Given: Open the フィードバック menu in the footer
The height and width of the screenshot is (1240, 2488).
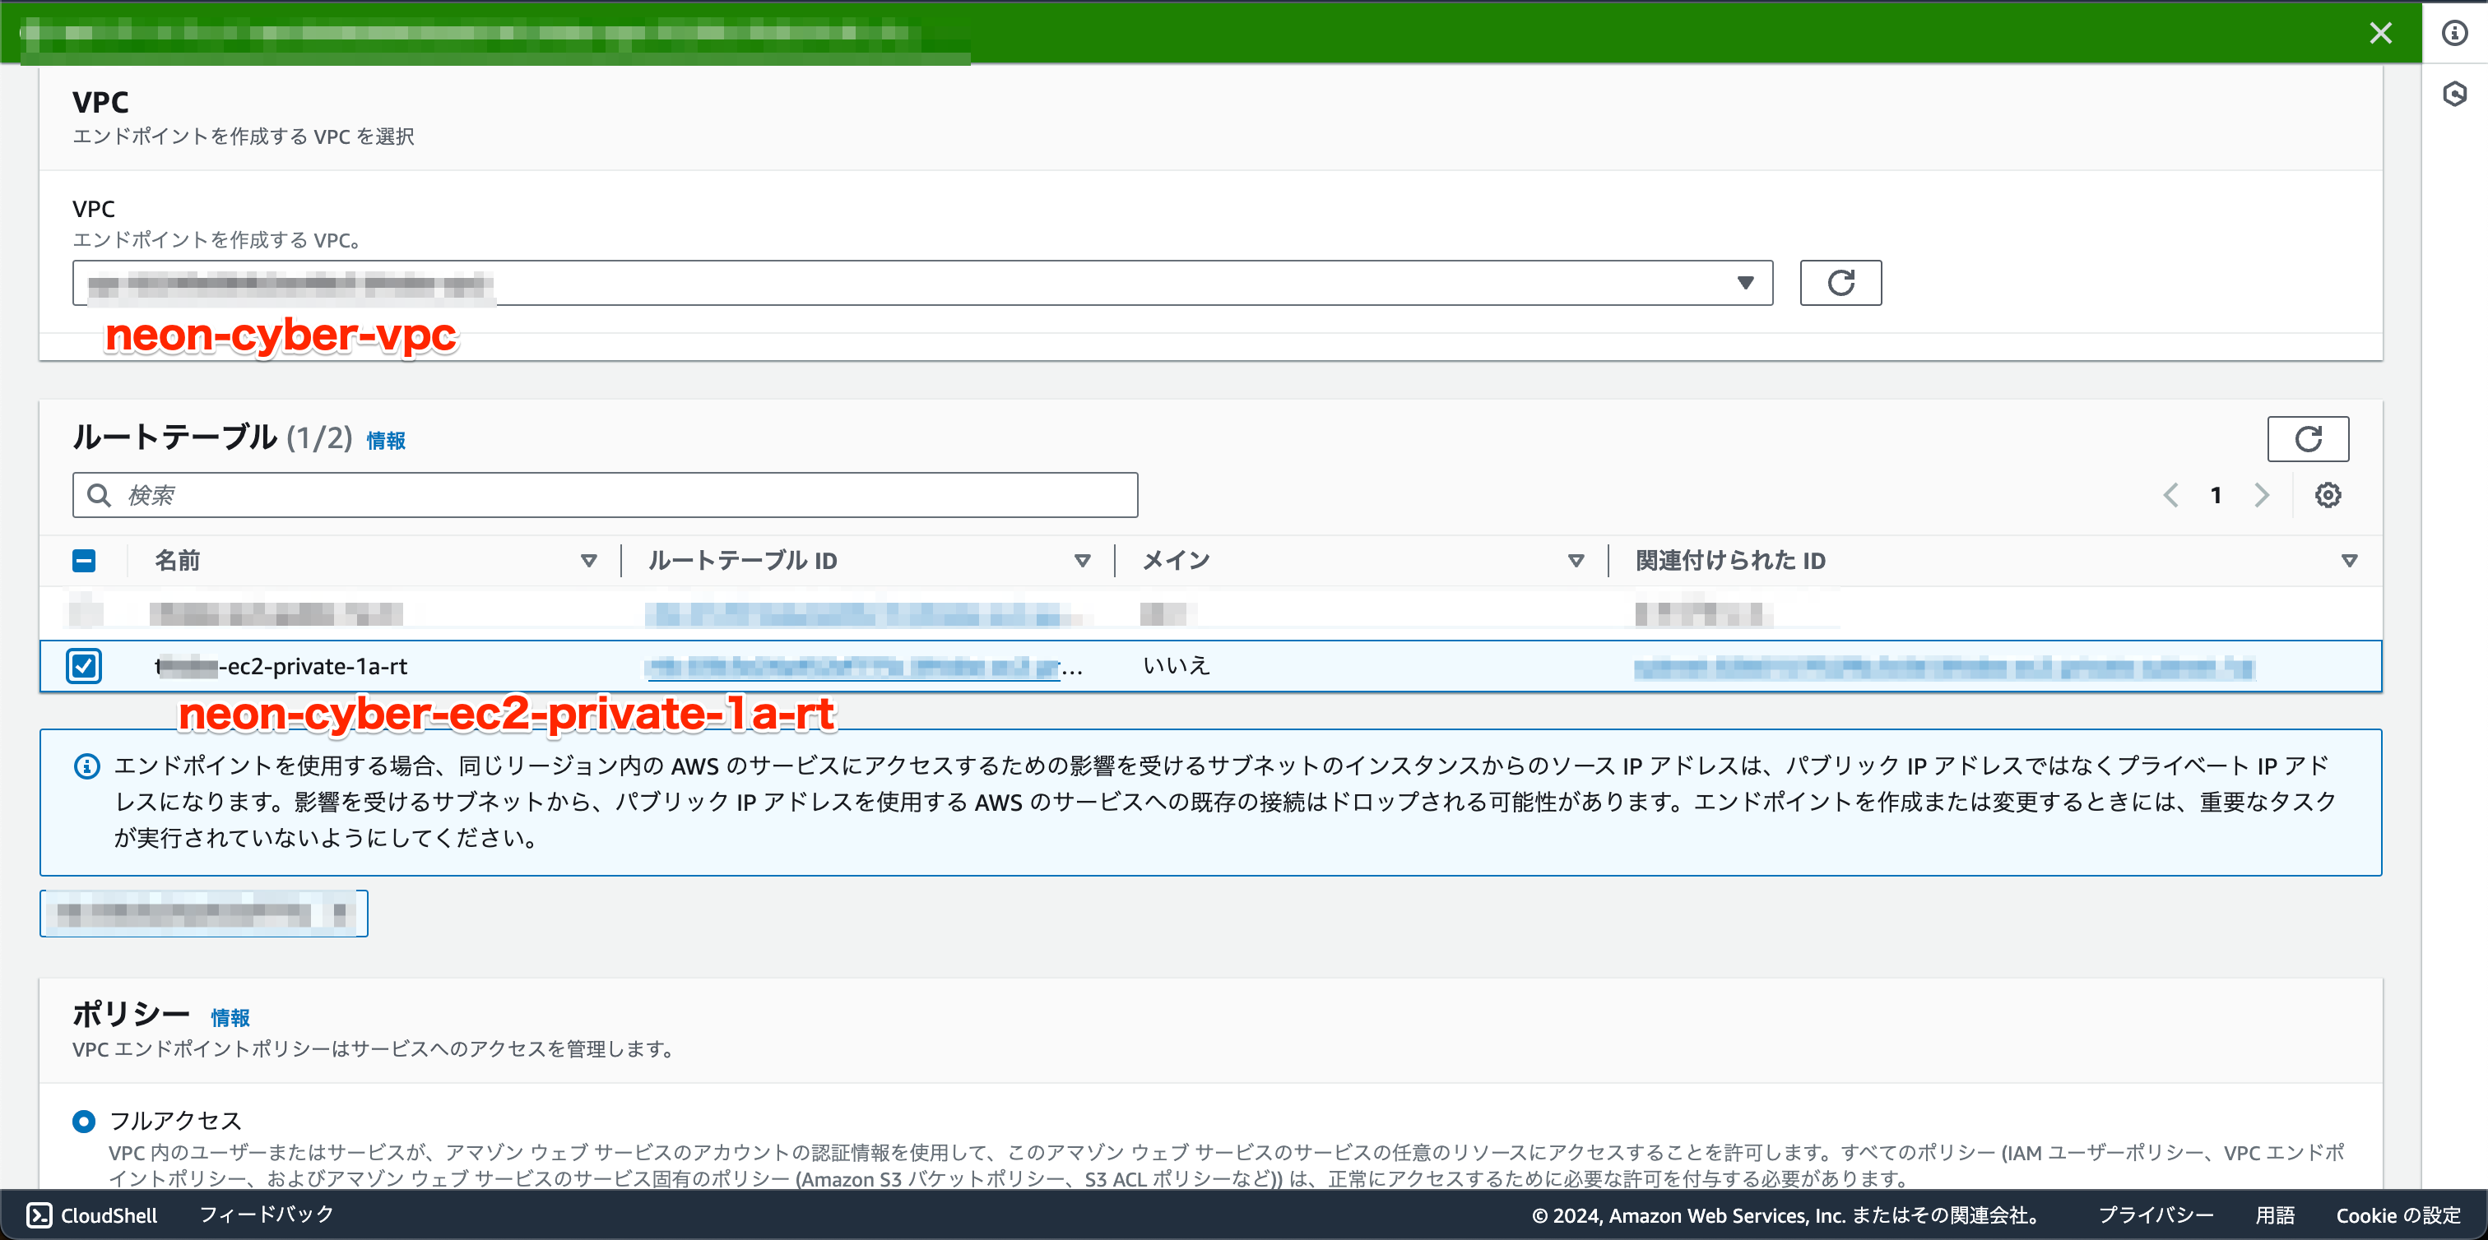Looking at the screenshot, I should 265,1214.
